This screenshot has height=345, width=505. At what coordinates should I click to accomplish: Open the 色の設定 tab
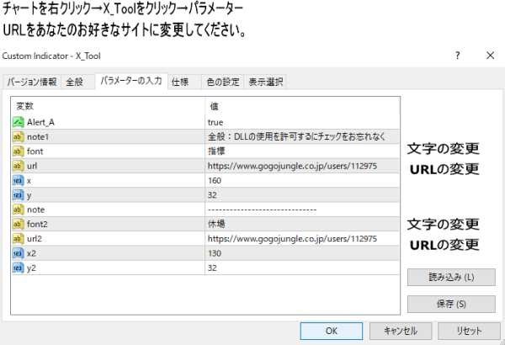[x=223, y=82]
